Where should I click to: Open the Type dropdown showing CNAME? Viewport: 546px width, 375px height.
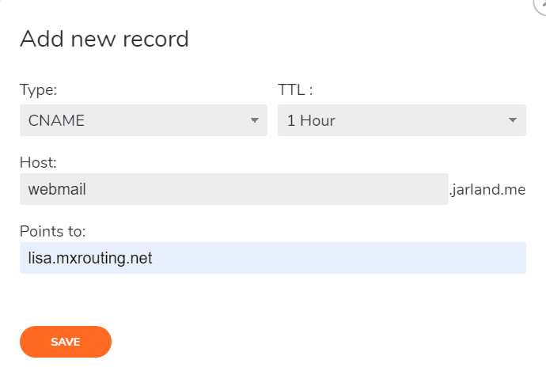click(142, 121)
